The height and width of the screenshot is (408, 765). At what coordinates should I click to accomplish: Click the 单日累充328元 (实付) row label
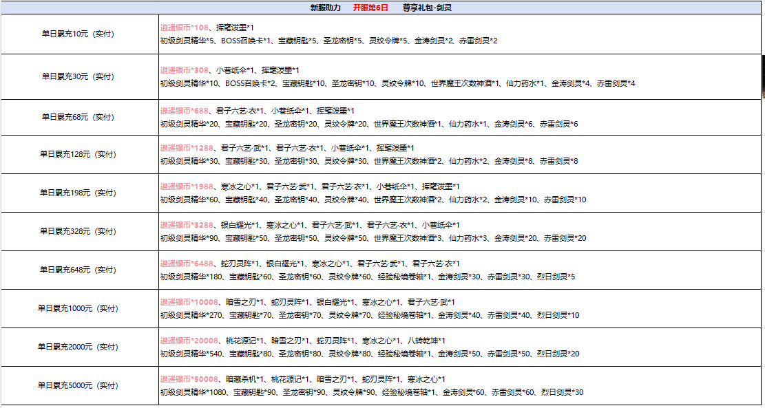78,232
